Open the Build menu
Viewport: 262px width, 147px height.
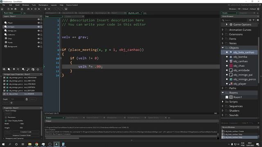click(x=17, y=5)
